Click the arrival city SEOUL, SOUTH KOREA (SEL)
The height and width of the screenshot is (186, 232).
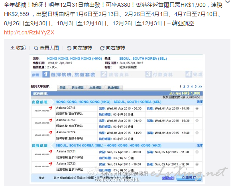click(143, 58)
